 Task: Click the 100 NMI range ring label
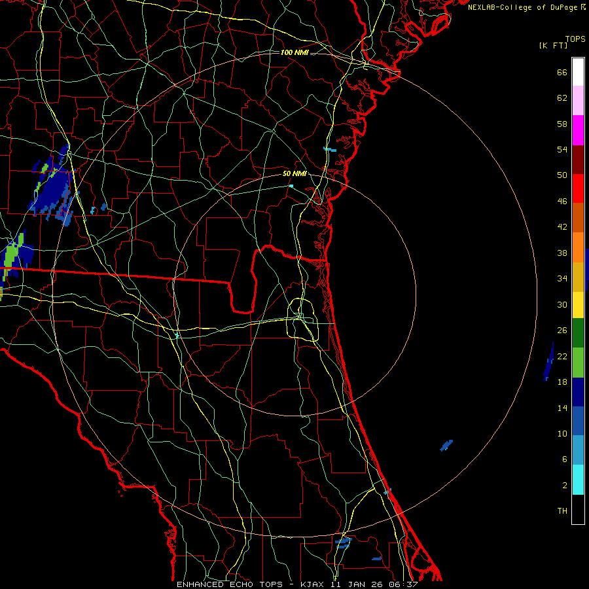pyautogui.click(x=294, y=52)
